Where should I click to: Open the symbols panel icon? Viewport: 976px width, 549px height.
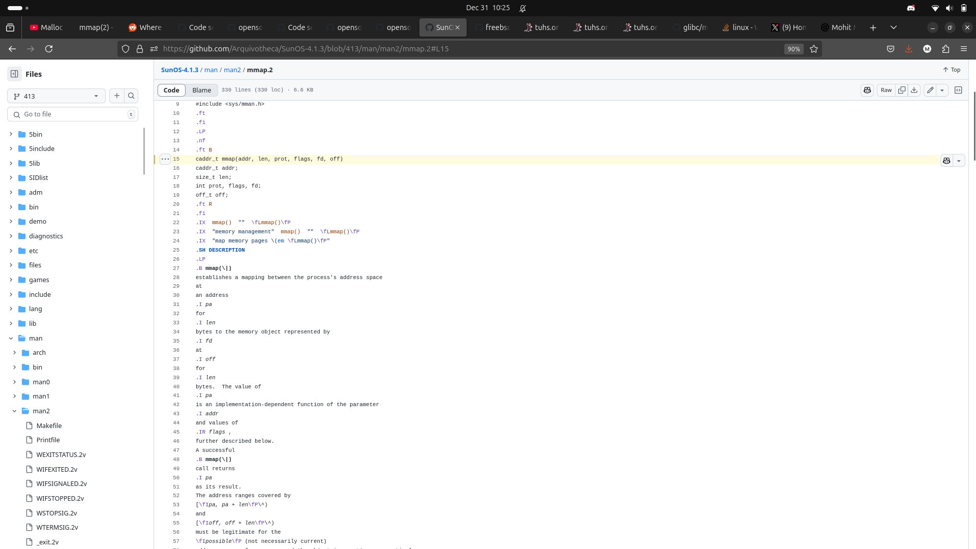958,90
